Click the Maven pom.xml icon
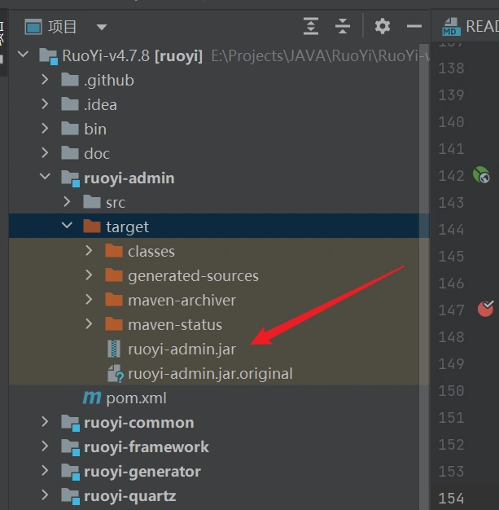 [92, 398]
